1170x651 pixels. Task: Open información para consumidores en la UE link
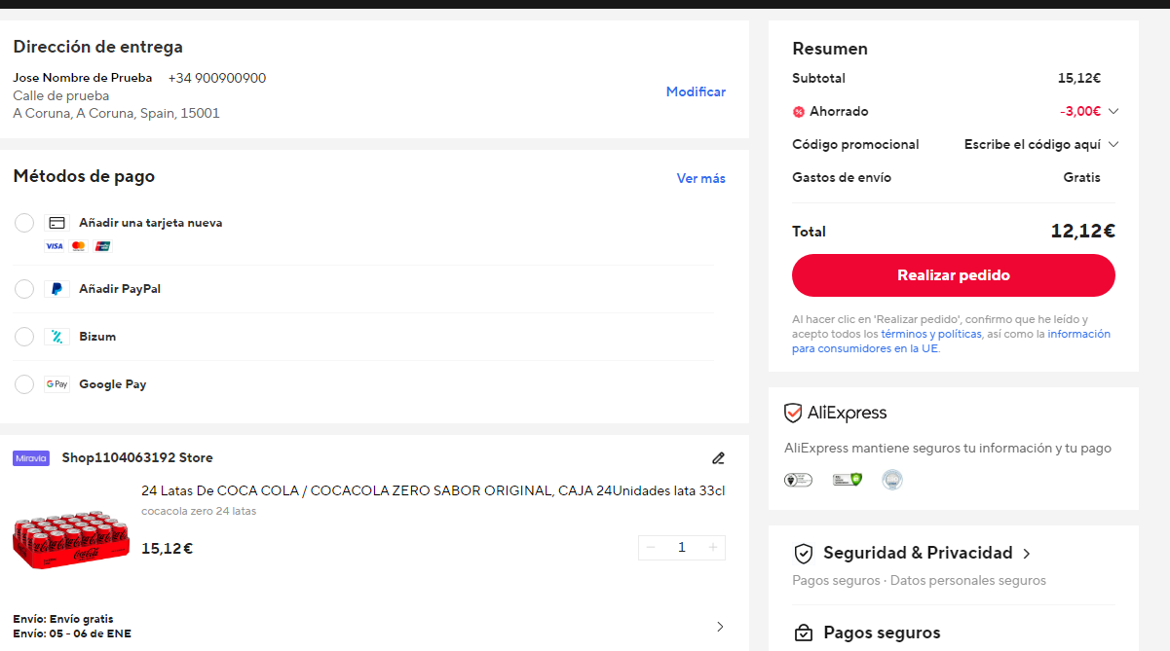(951, 341)
